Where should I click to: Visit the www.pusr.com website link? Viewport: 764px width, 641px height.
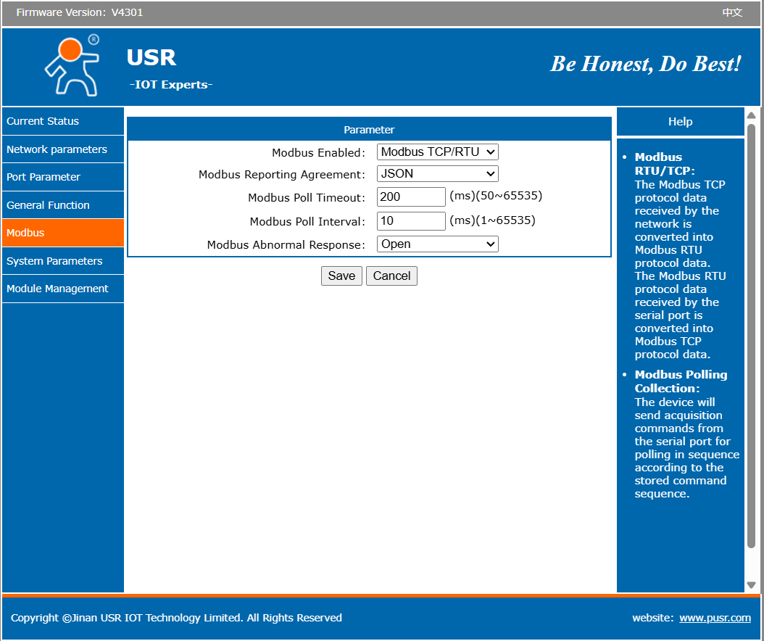coord(715,618)
